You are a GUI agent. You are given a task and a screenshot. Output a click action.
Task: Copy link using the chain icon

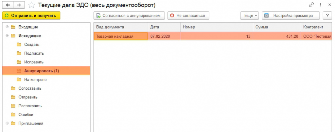311,5
